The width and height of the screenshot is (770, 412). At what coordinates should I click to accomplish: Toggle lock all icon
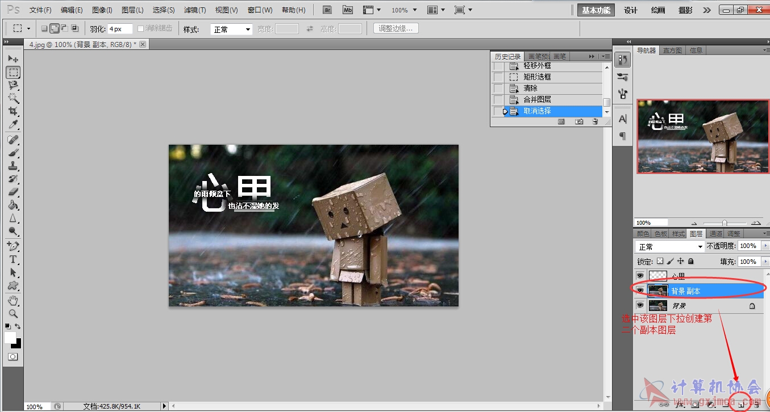coord(690,262)
